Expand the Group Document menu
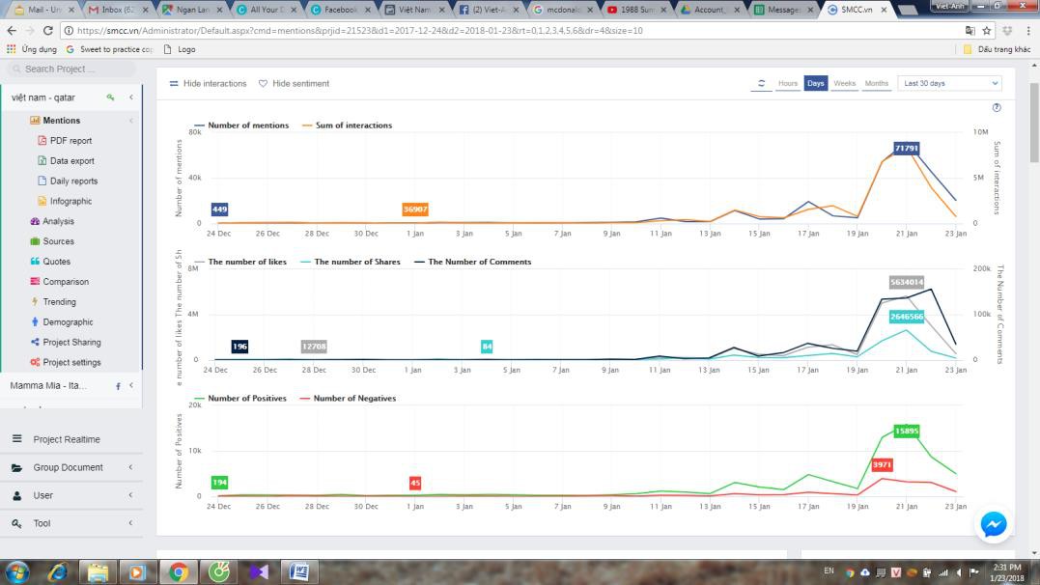This screenshot has height=585, width=1040. pyautogui.click(x=68, y=467)
